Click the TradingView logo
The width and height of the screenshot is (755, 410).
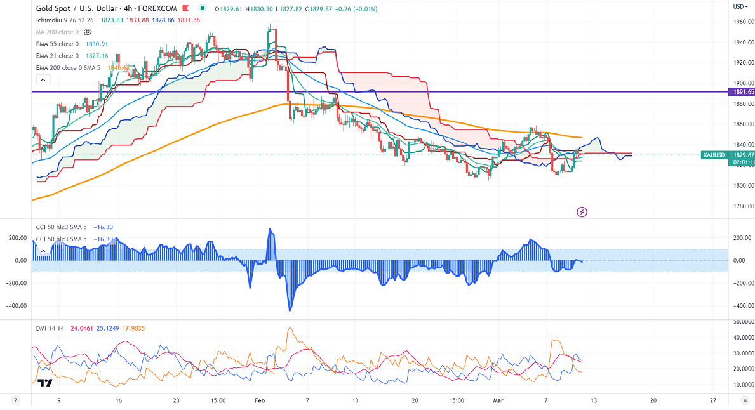tap(44, 383)
